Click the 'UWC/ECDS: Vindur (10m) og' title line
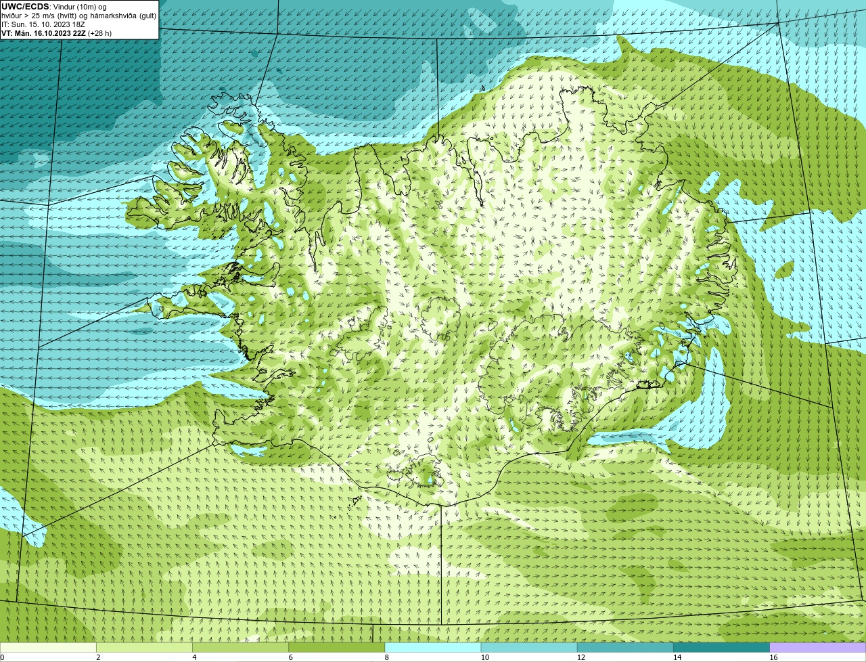The image size is (866, 662). 53,7
